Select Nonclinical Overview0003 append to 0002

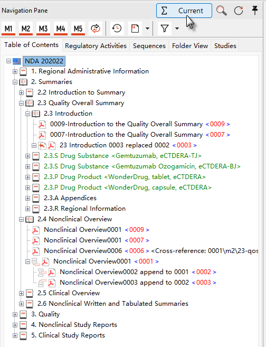(x=138, y=283)
